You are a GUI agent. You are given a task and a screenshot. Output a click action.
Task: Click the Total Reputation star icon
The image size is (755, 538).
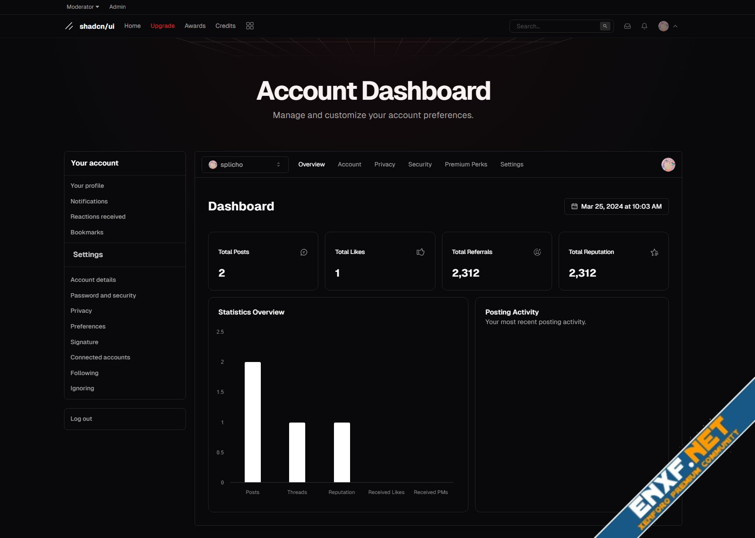tap(654, 252)
